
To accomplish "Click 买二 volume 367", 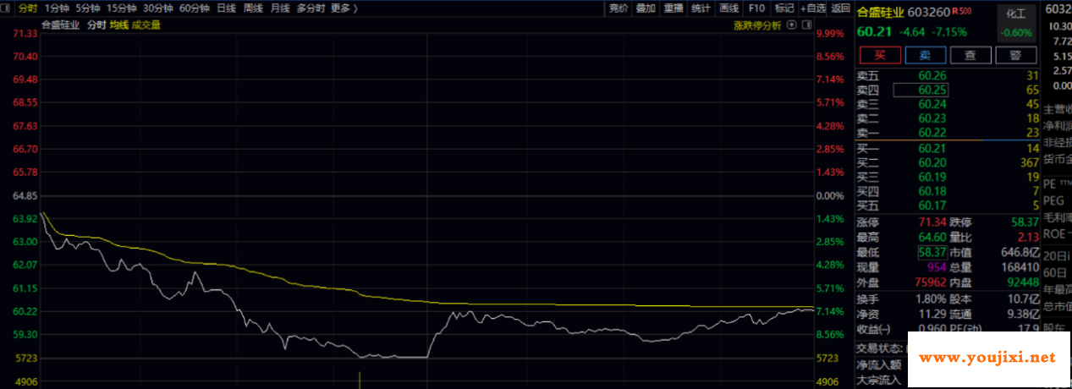I will pyautogui.click(x=1029, y=162).
